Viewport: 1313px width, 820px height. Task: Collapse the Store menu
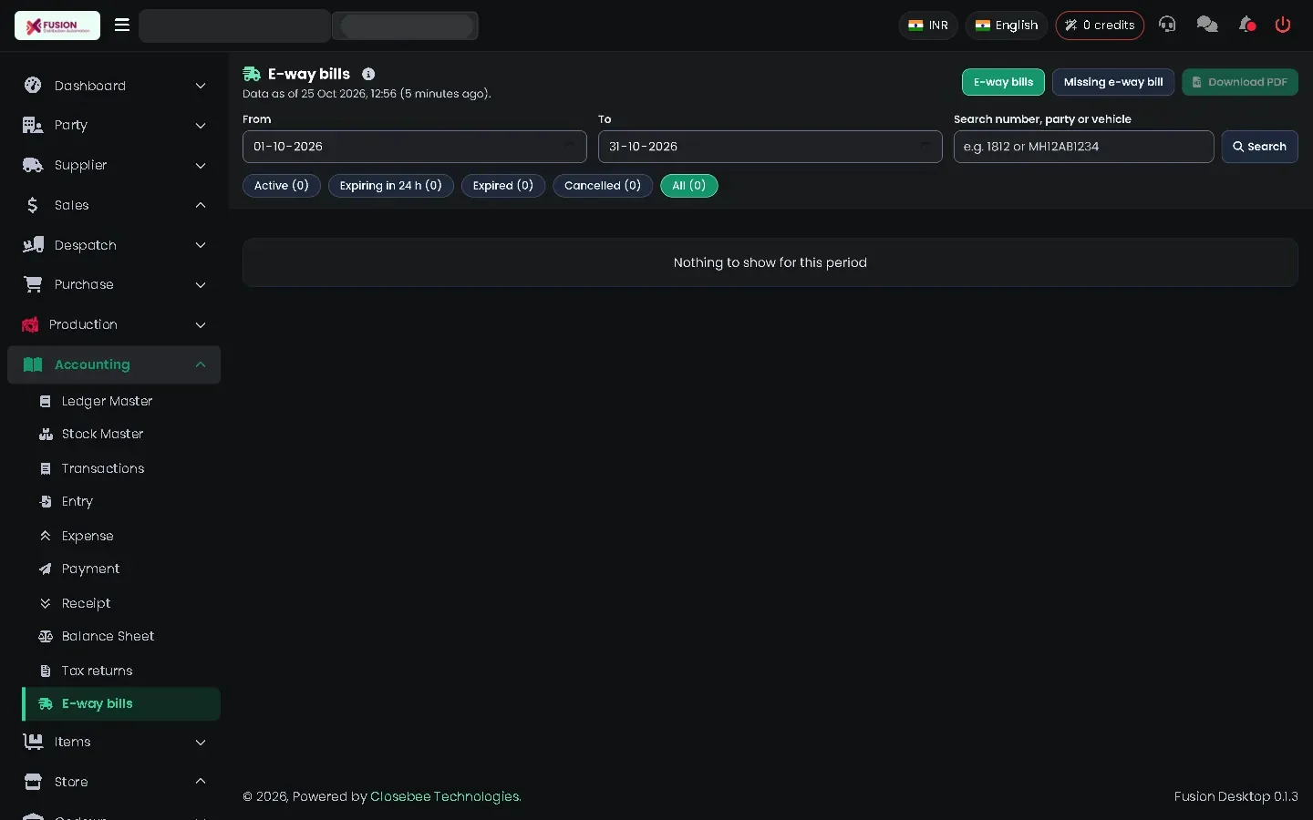pos(114,782)
